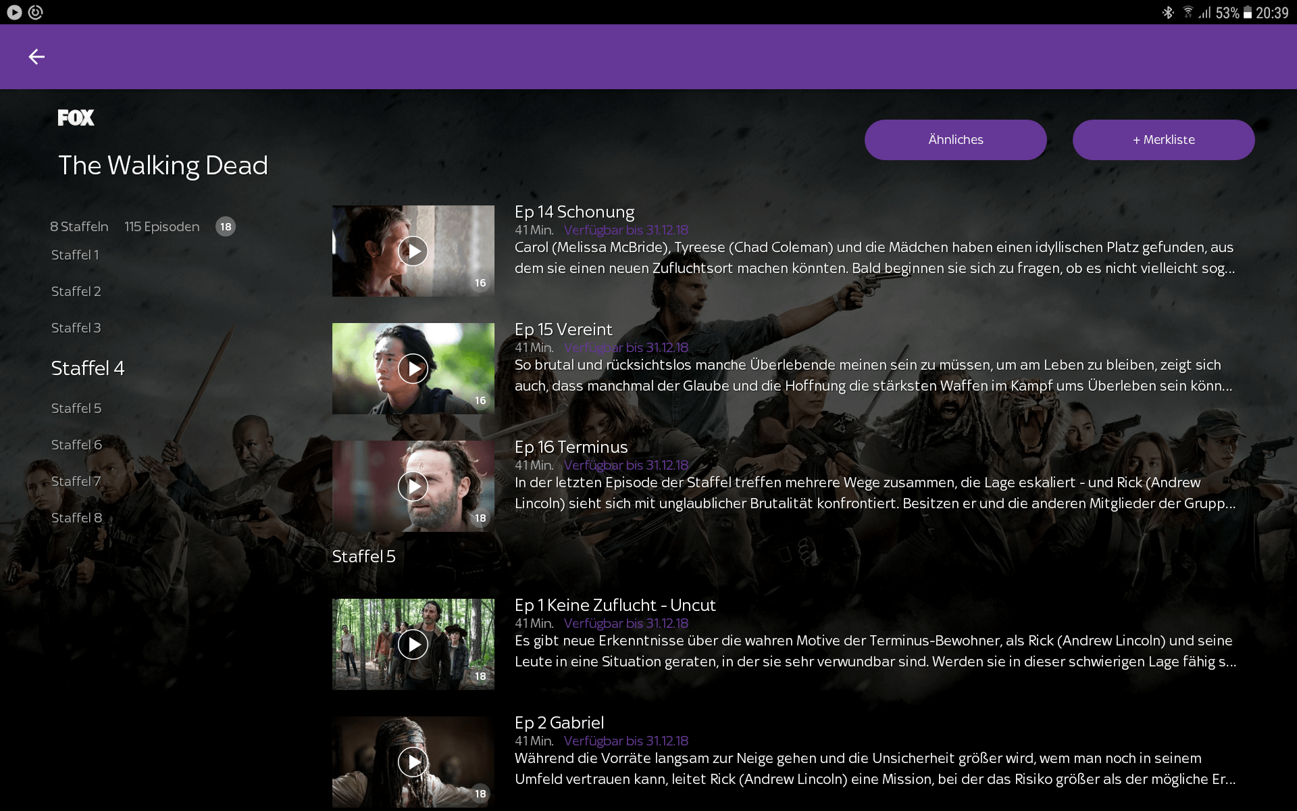Tap the 41 Min. duration under Keine Zuflucht
The width and height of the screenshot is (1297, 811).
pos(534,623)
